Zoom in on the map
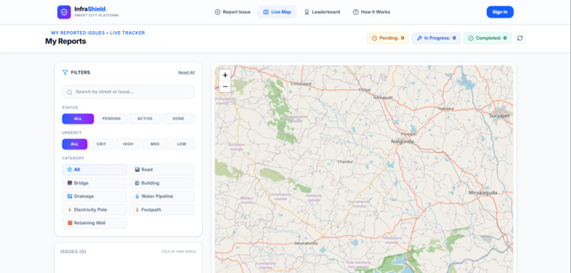 point(225,75)
